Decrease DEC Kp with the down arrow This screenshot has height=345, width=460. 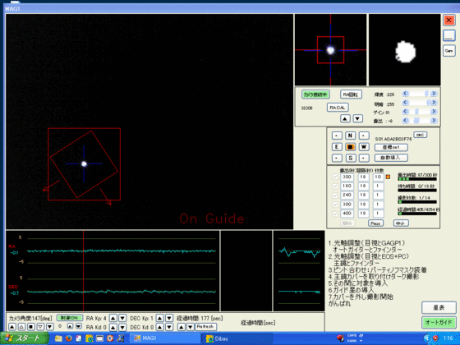(169, 318)
